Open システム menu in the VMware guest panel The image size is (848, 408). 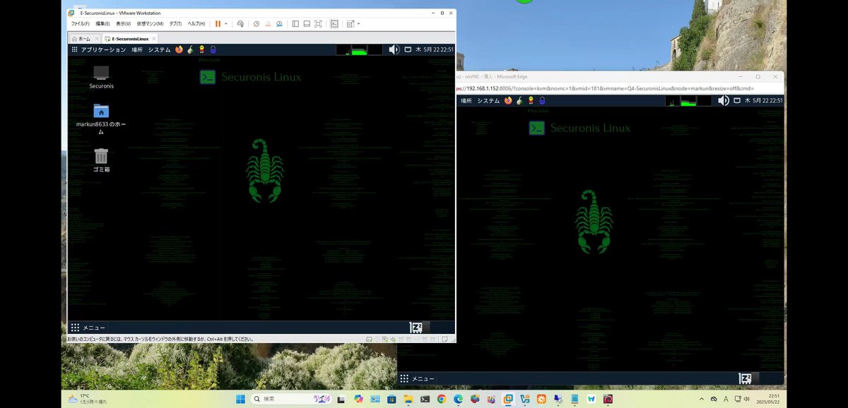tap(159, 49)
